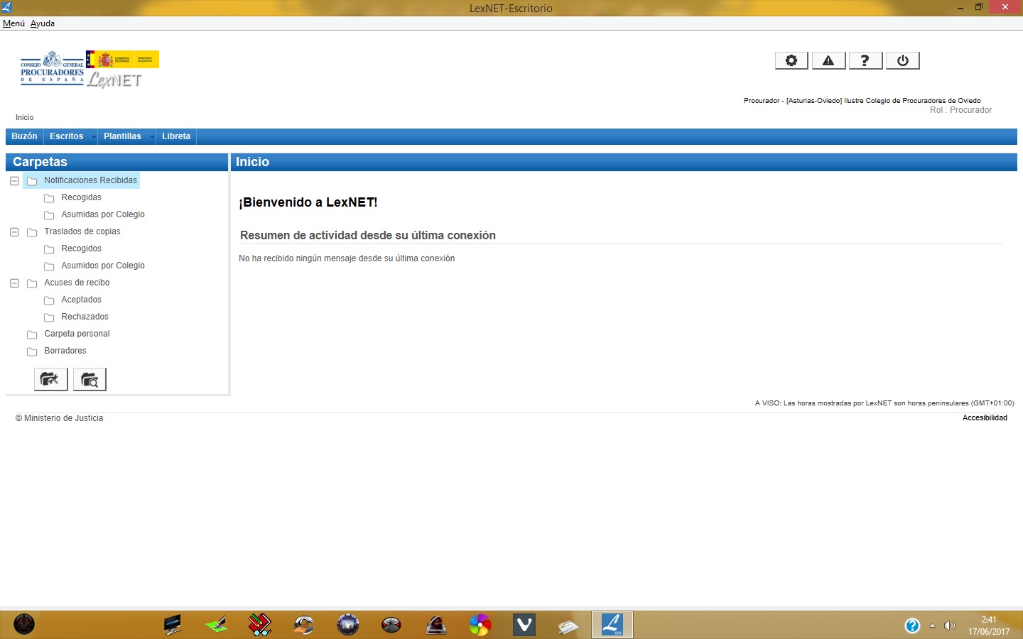Open folder management via the folder-wrench icon
The image size is (1023, 639).
[50, 379]
